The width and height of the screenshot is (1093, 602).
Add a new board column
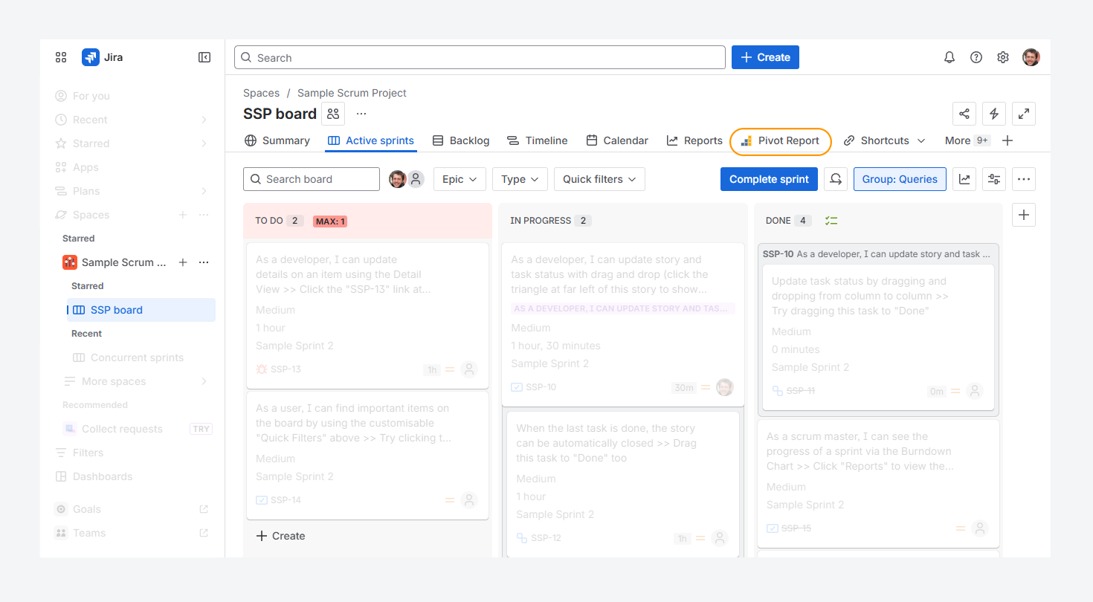pyautogui.click(x=1024, y=215)
